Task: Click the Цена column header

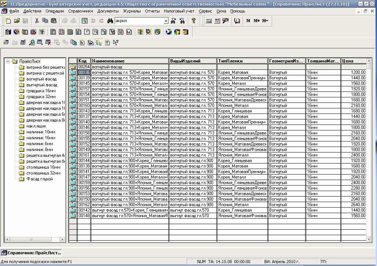Action: tap(354, 61)
